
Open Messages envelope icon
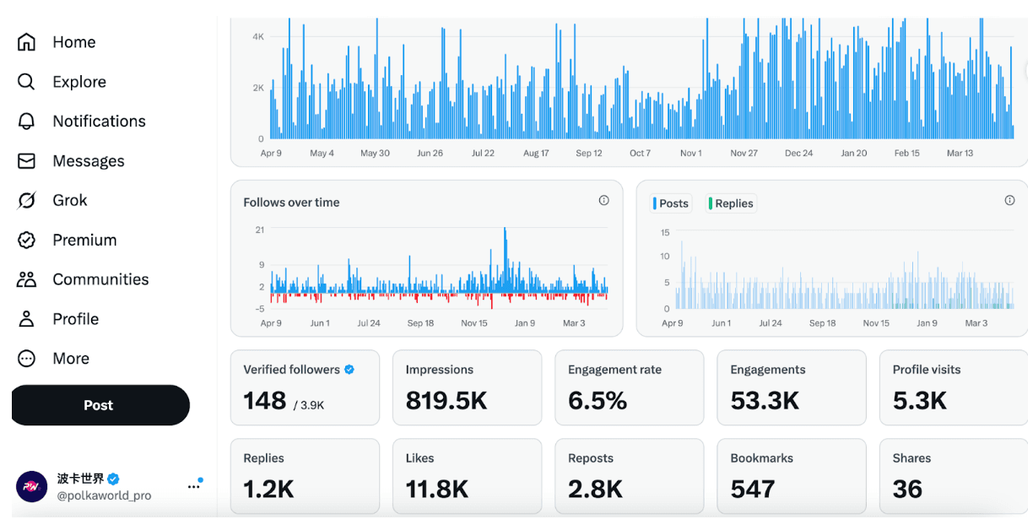coord(27,161)
